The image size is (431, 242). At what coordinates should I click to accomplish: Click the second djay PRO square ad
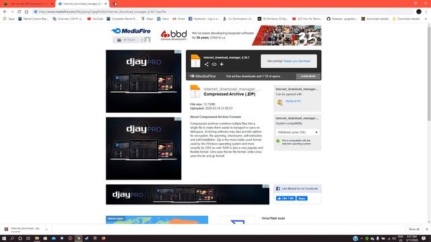pos(143,149)
